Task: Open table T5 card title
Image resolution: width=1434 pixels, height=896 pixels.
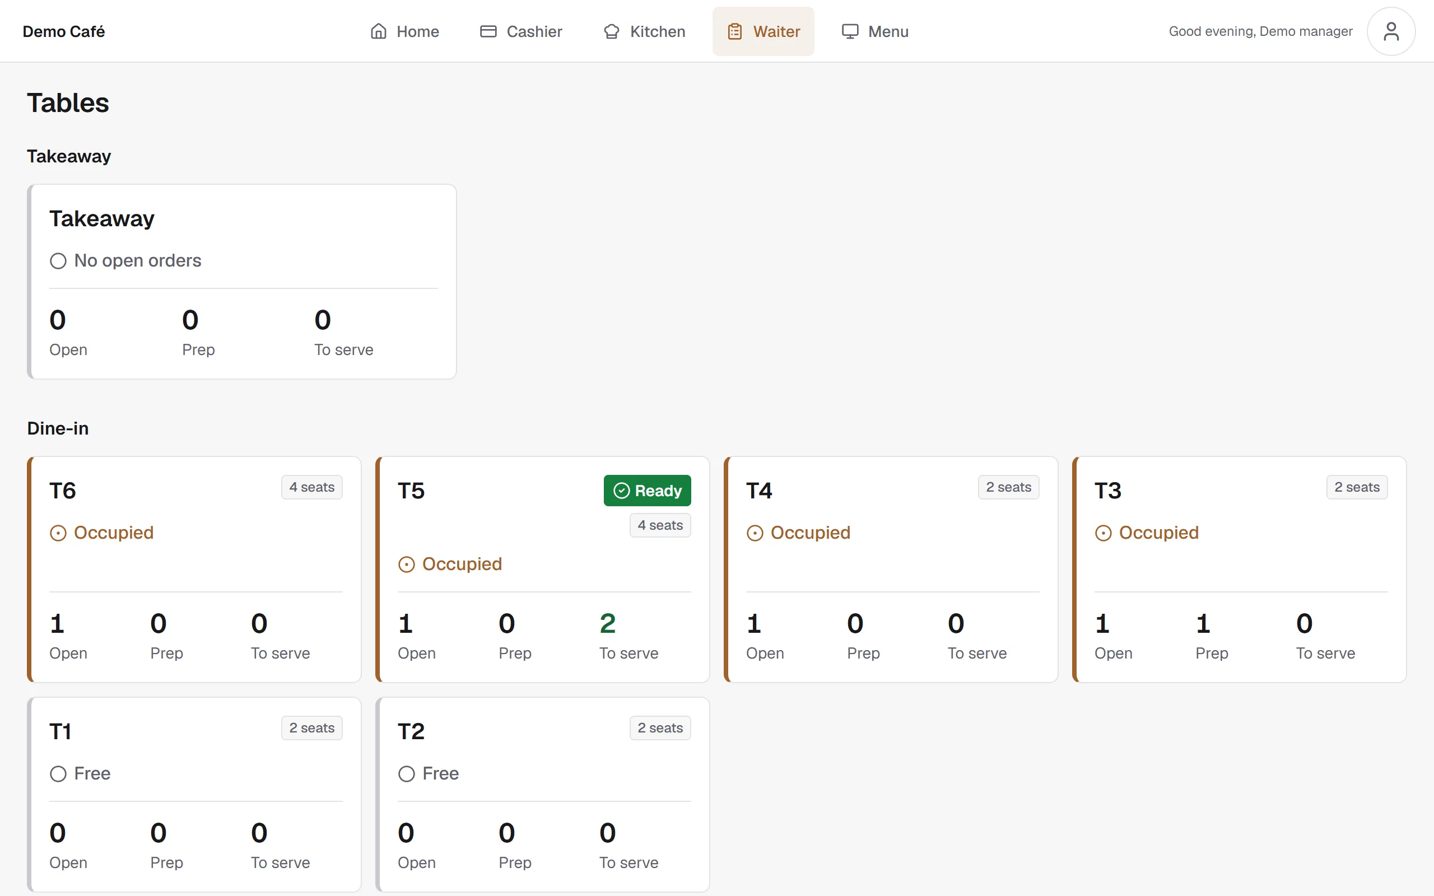Action: point(411,491)
